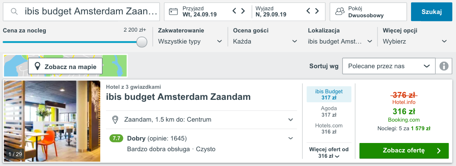Open the hotel photo thumbnail

[x=52, y=121]
